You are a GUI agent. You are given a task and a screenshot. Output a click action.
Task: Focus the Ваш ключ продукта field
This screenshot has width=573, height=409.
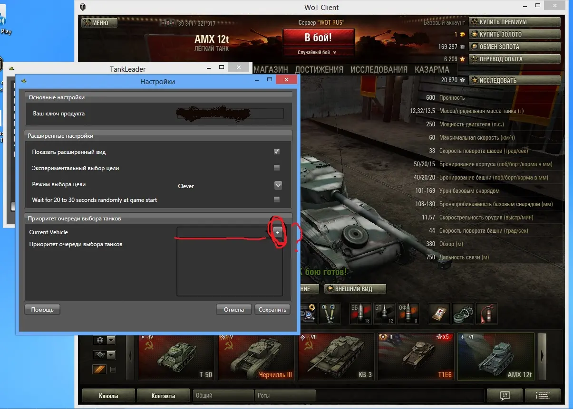[x=230, y=114]
